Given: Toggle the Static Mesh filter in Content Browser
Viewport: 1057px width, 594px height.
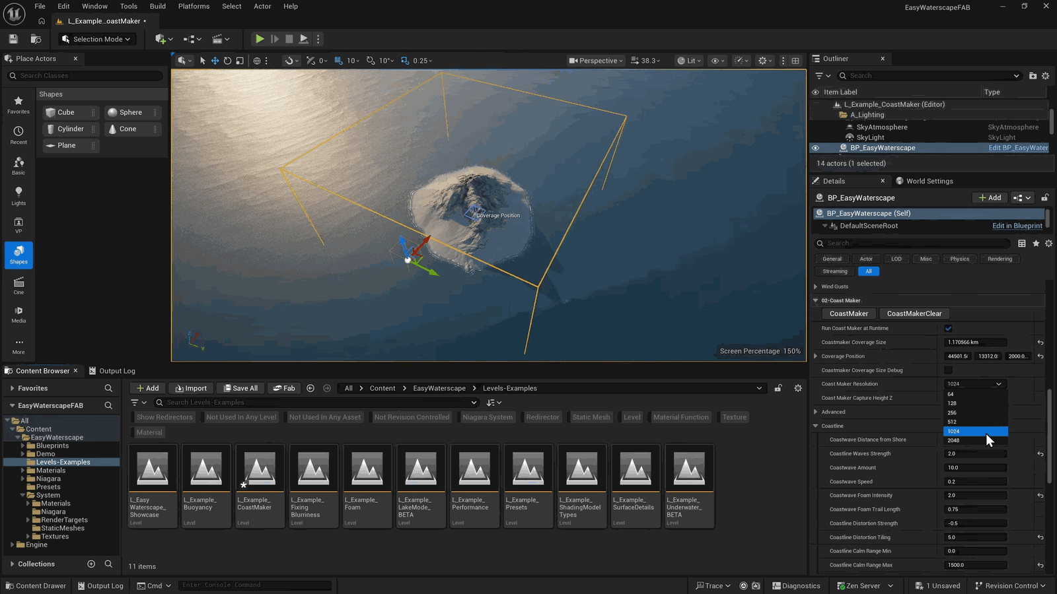Looking at the screenshot, I should pos(591,417).
